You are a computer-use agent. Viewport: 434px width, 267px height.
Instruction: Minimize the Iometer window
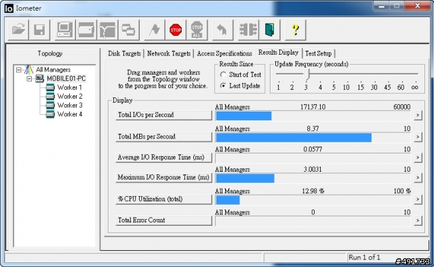[381, 6]
